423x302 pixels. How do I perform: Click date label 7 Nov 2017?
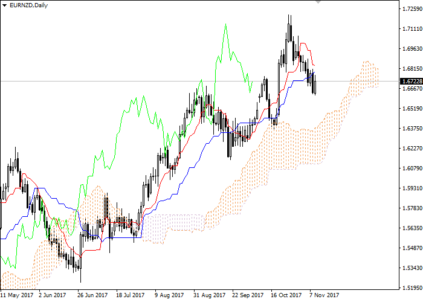(325, 295)
